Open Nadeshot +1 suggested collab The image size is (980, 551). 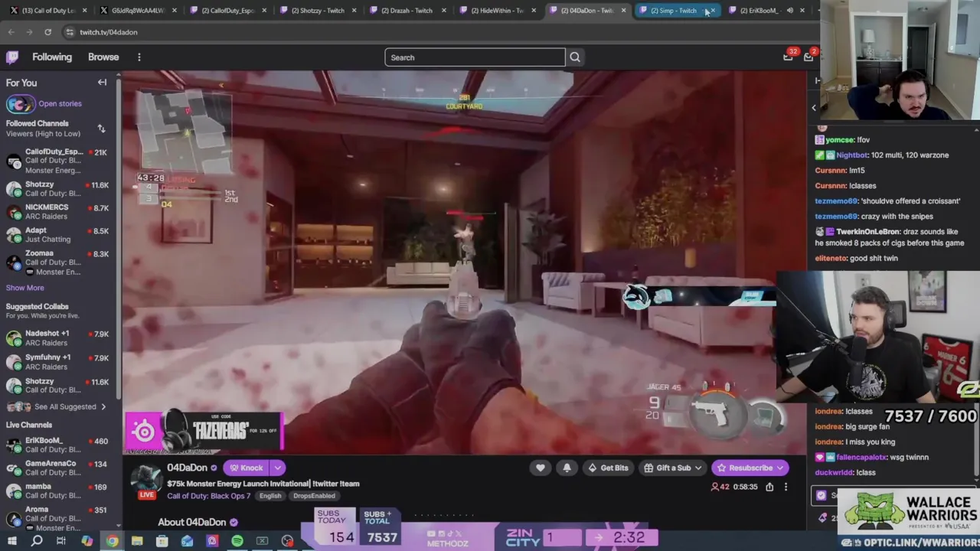(58, 338)
